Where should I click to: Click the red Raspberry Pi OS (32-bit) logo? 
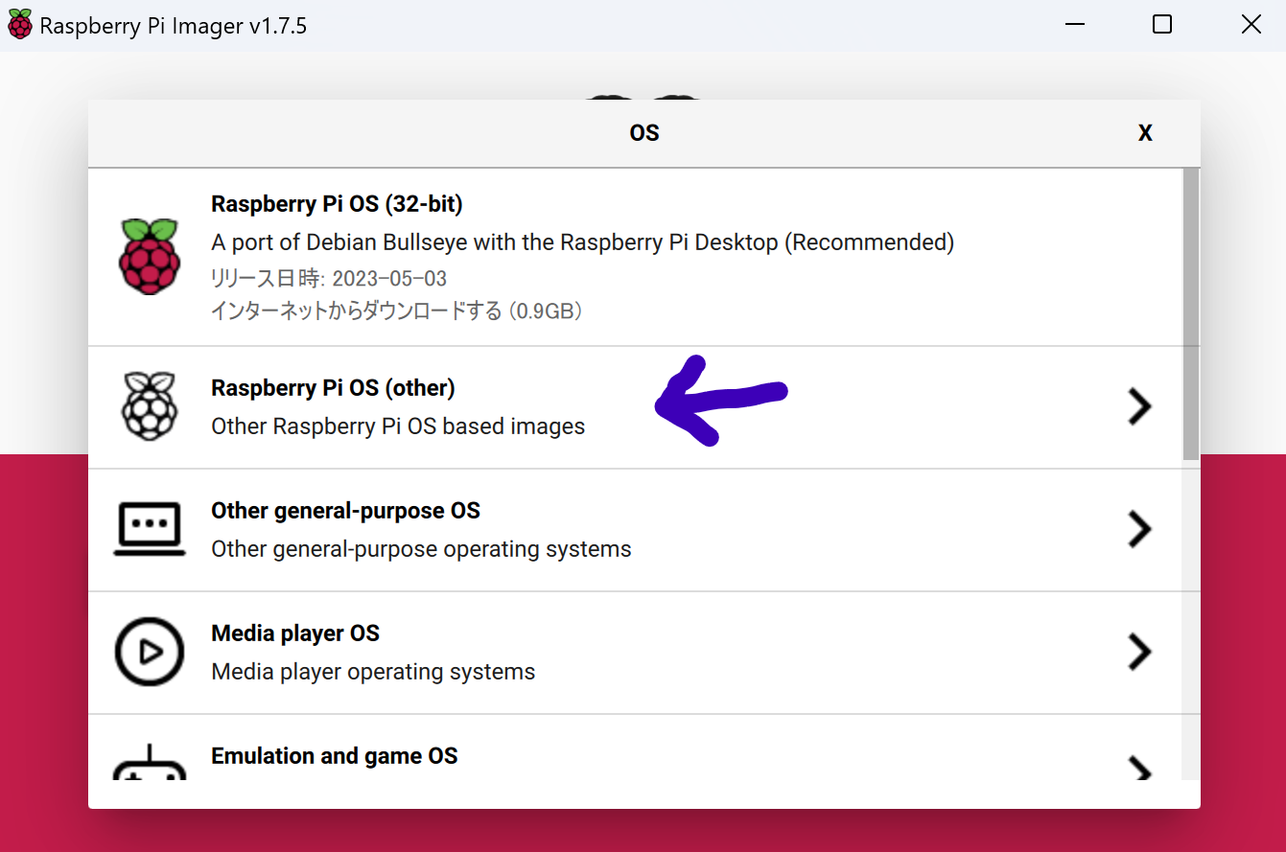point(150,256)
